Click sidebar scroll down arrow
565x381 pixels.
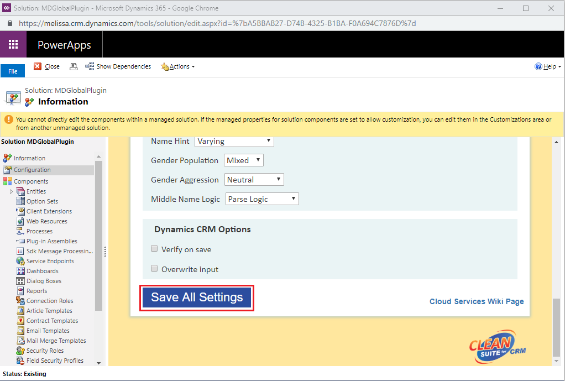(x=98, y=363)
